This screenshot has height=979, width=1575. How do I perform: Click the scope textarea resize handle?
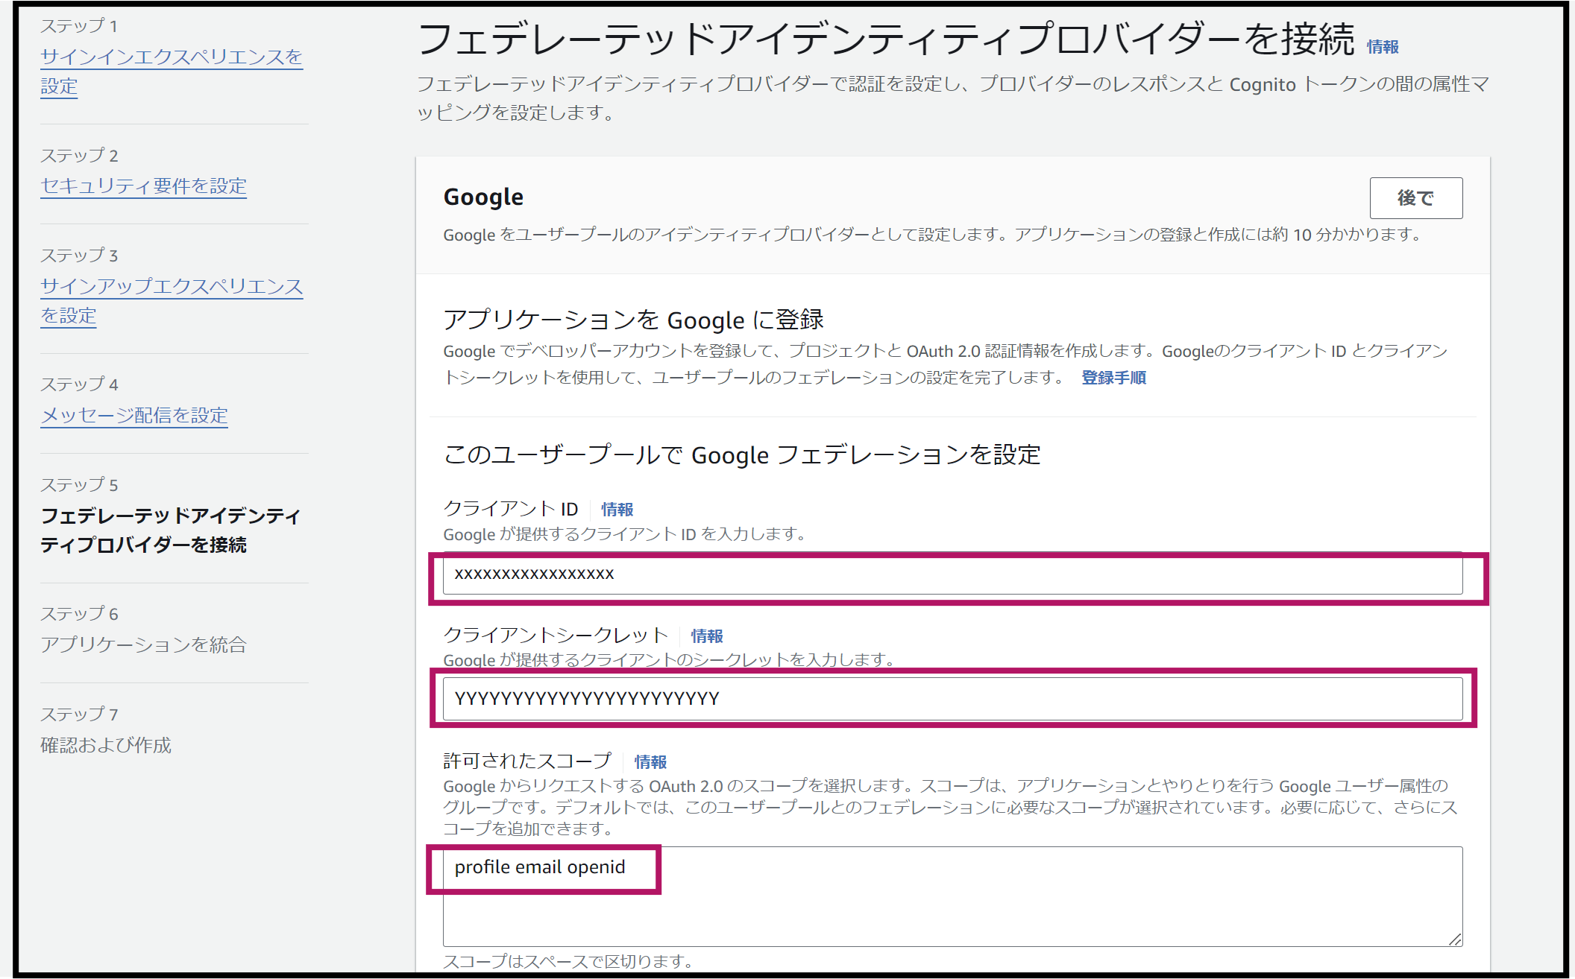(1455, 939)
